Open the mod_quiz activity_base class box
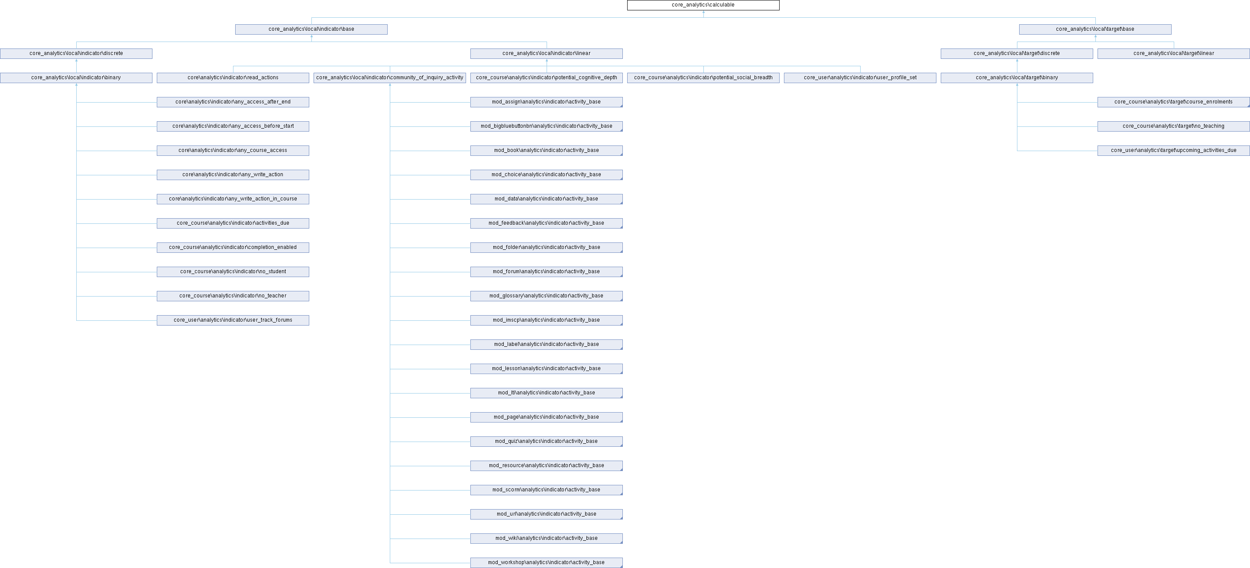This screenshot has width=1250, height=568. click(x=546, y=442)
